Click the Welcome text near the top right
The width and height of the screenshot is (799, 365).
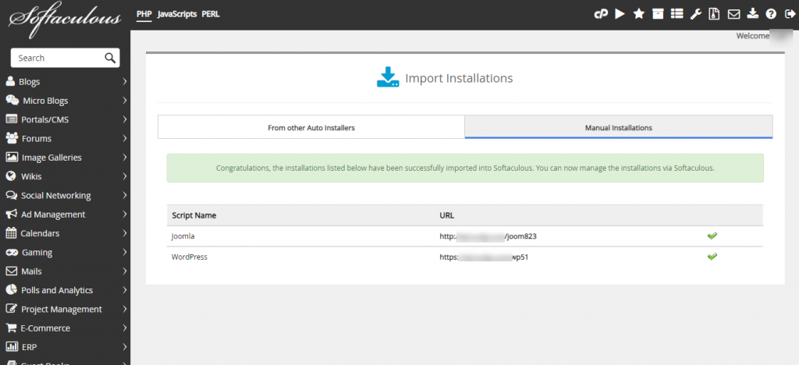[753, 36]
